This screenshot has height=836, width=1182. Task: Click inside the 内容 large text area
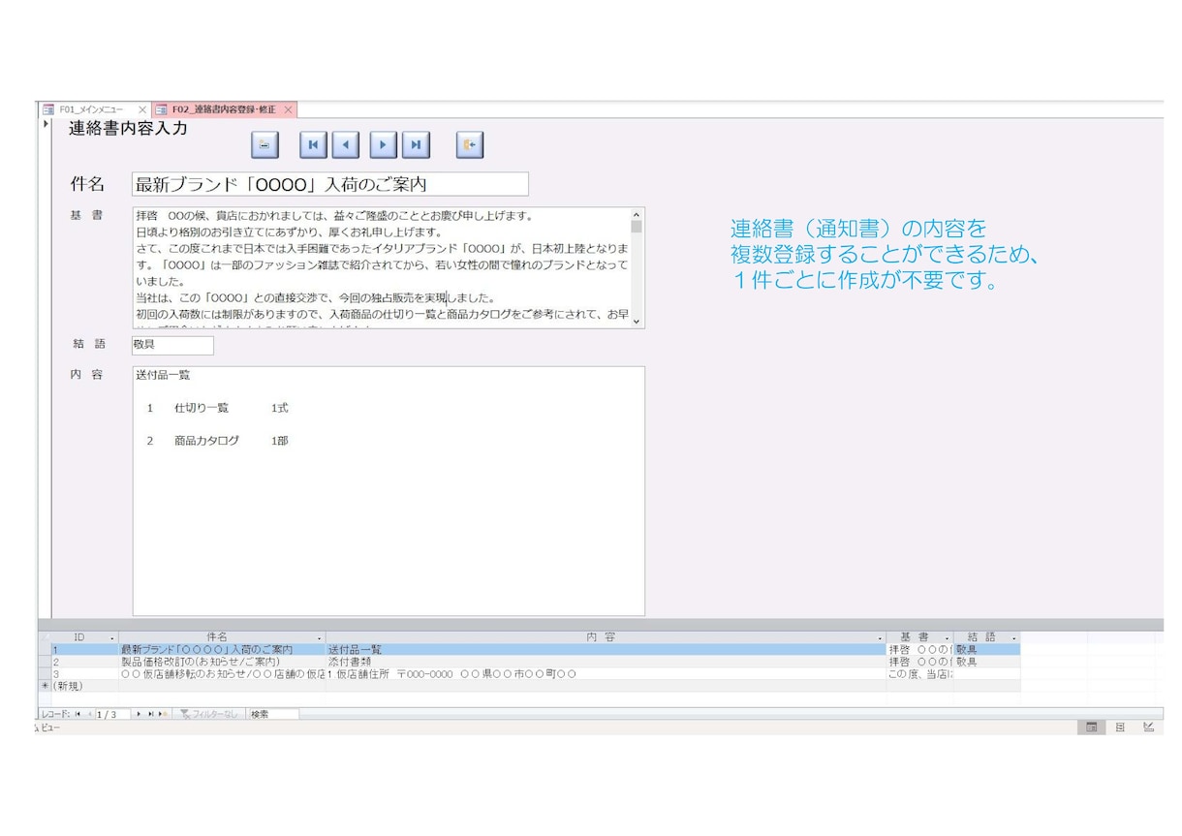click(389, 490)
